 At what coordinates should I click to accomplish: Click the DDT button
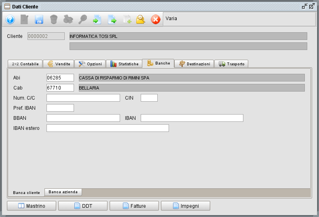[x=83, y=206]
